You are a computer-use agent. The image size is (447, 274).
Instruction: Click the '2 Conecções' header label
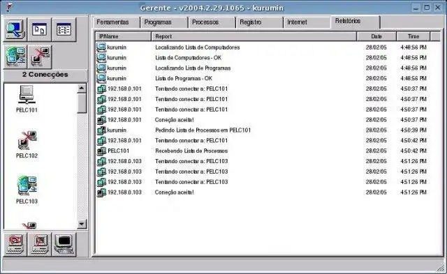click(x=45, y=75)
